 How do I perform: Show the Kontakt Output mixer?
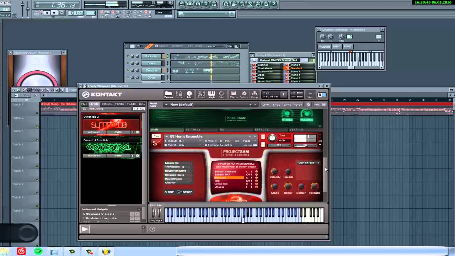[201, 95]
